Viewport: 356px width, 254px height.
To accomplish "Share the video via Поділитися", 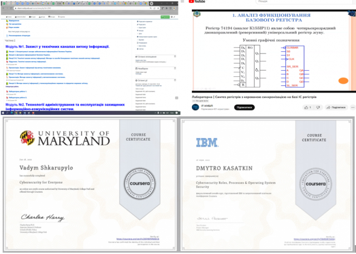I will [x=336, y=108].
